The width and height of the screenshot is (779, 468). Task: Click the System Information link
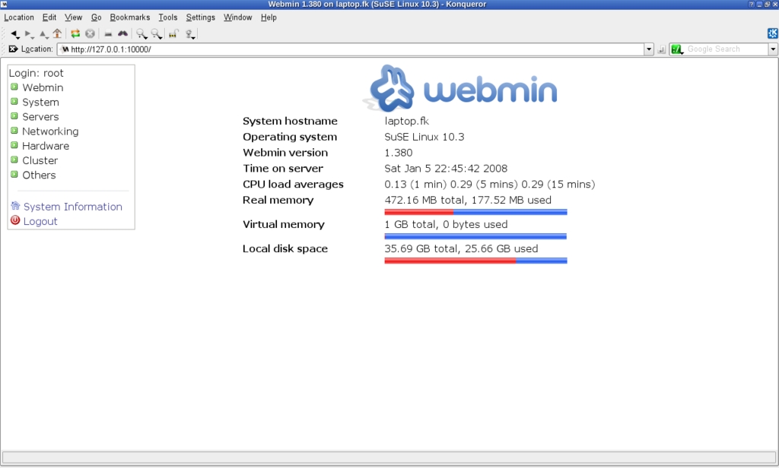pos(72,207)
